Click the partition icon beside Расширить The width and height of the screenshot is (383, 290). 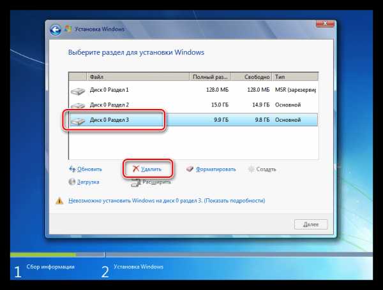pos(135,183)
